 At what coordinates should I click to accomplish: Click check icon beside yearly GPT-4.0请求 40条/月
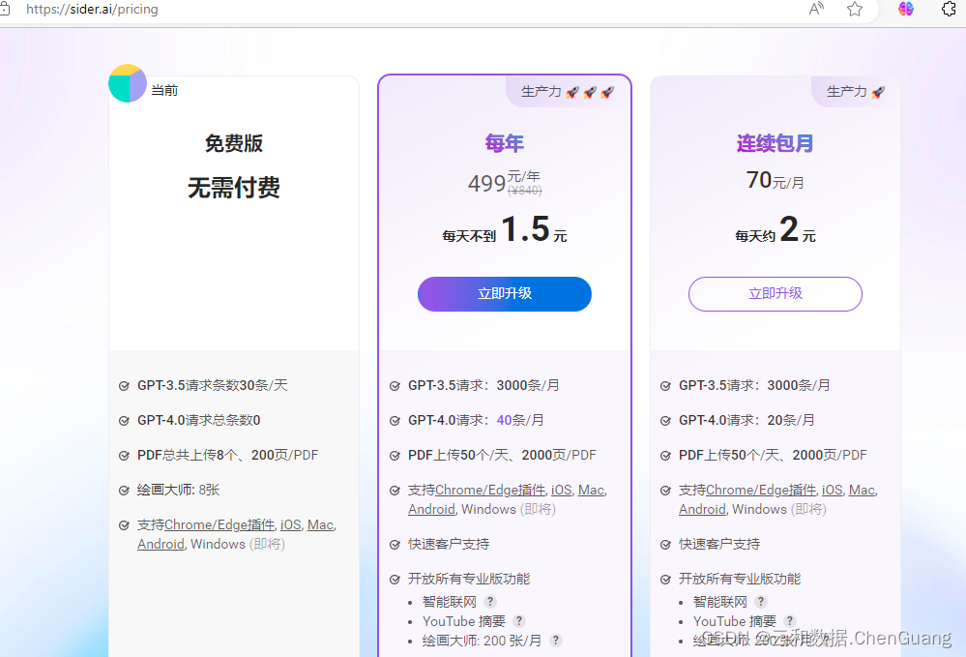(395, 421)
